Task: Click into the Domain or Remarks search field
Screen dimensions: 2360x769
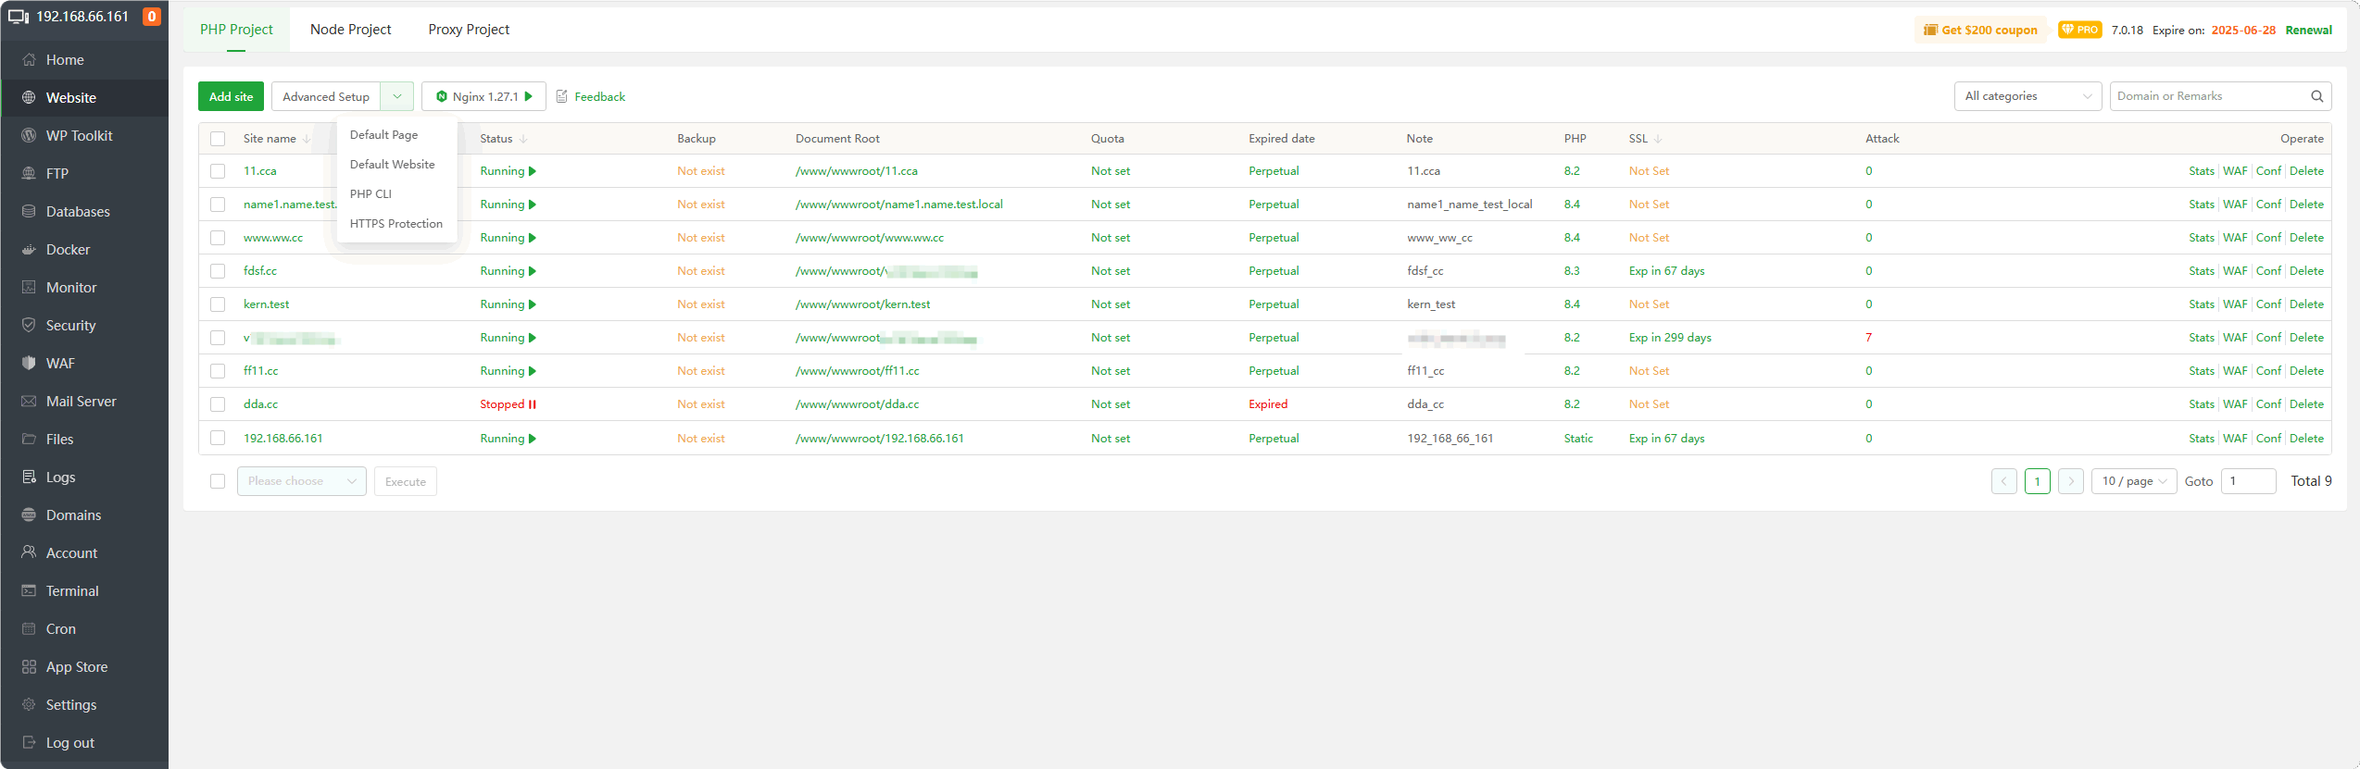Action: (2207, 96)
